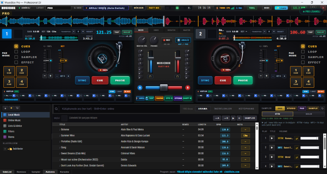
Task: Select the three-row layout icon in top bar
Action: pos(177,8)
